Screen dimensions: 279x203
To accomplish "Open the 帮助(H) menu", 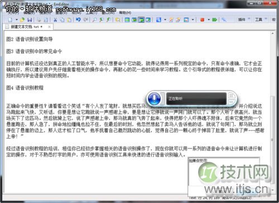I will tap(125, 13).
